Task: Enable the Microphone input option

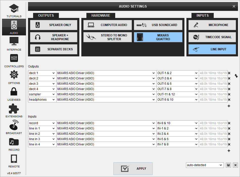Action: tap(212, 25)
